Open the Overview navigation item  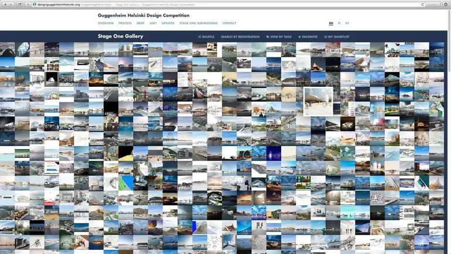(x=105, y=23)
